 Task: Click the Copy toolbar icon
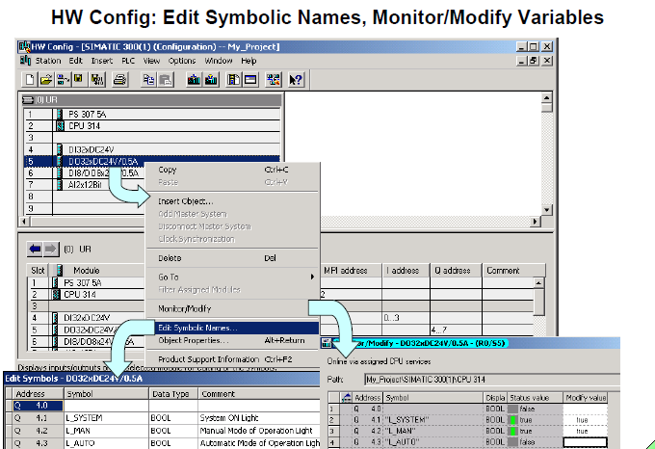point(148,79)
